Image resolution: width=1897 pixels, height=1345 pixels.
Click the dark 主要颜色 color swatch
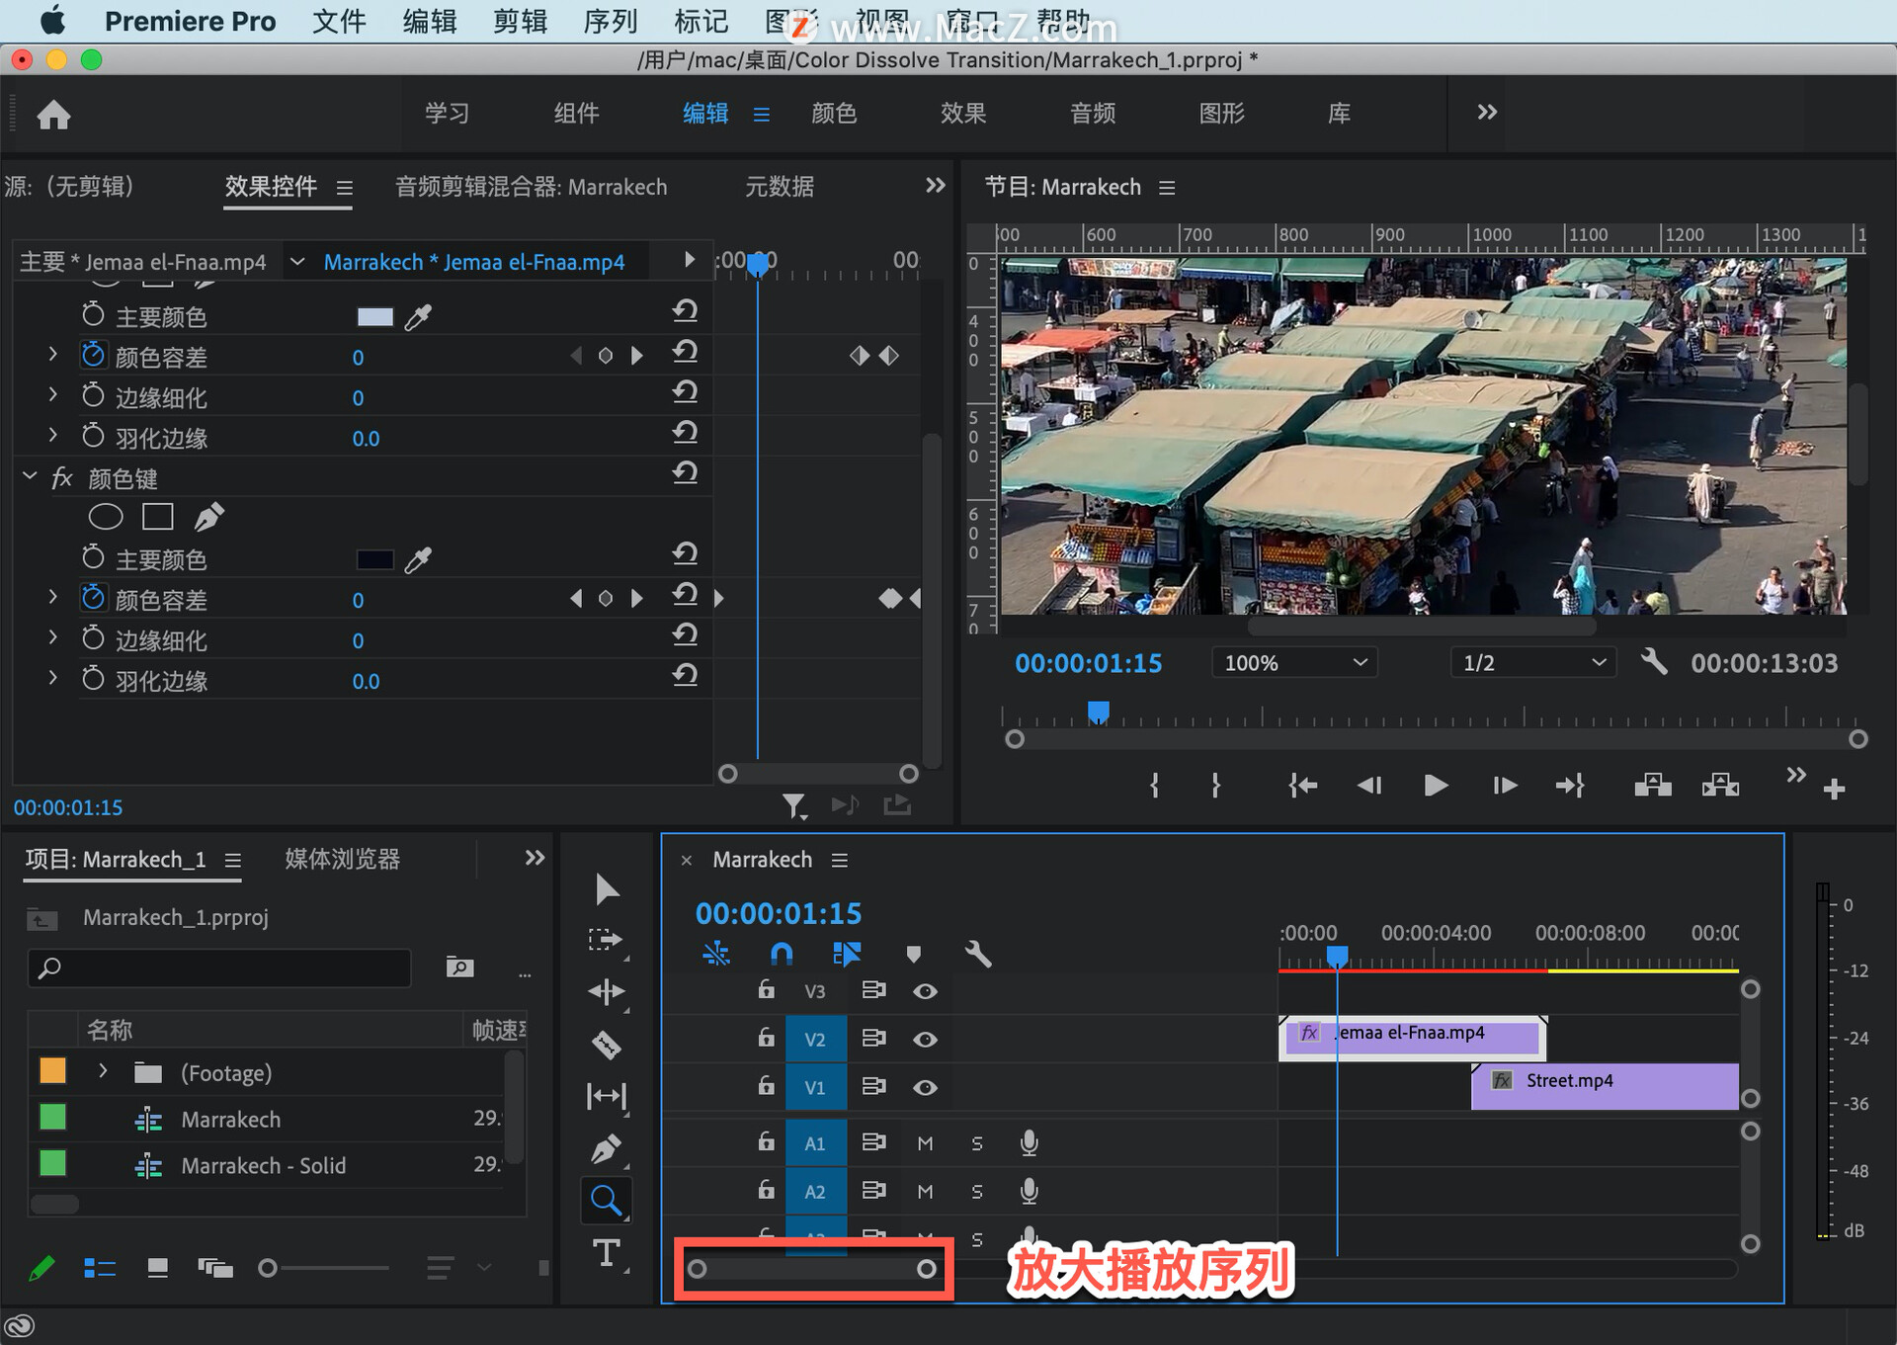[x=374, y=560]
